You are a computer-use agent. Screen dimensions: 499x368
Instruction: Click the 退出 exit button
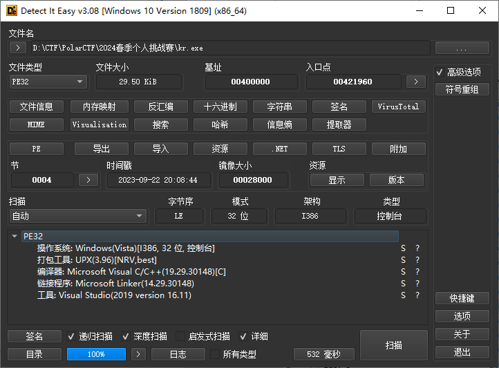click(x=462, y=352)
